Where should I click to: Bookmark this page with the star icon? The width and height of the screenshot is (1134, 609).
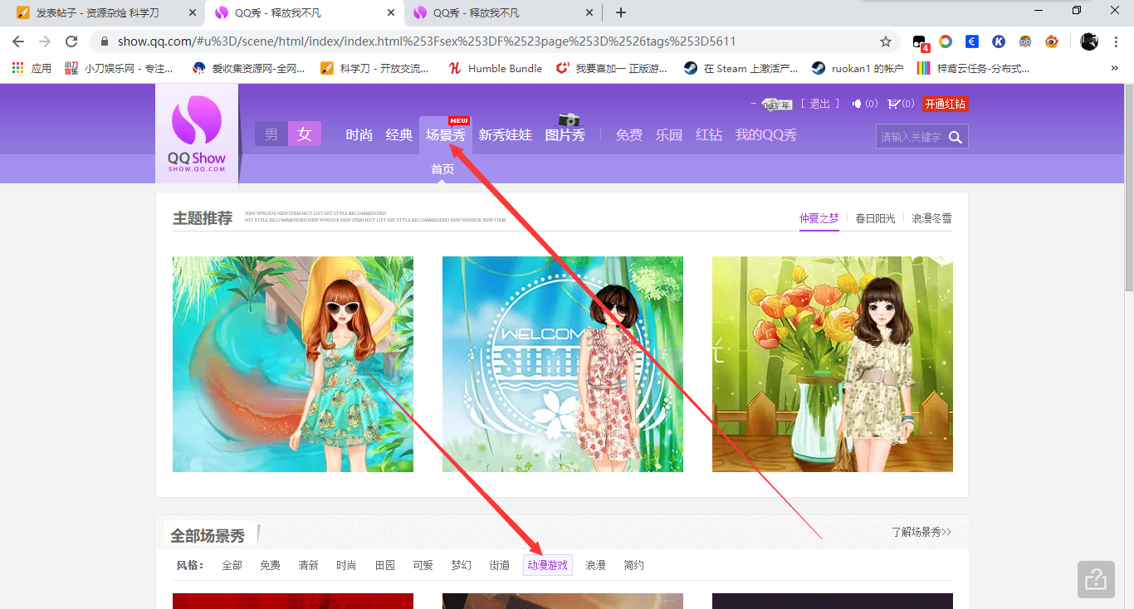[886, 41]
